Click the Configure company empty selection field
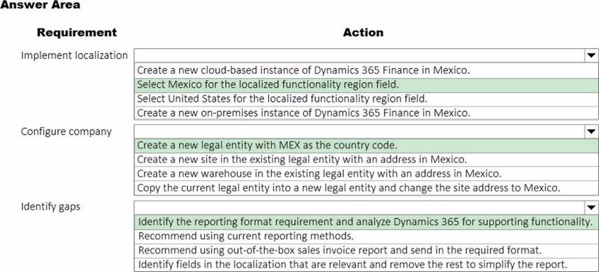 [357, 131]
